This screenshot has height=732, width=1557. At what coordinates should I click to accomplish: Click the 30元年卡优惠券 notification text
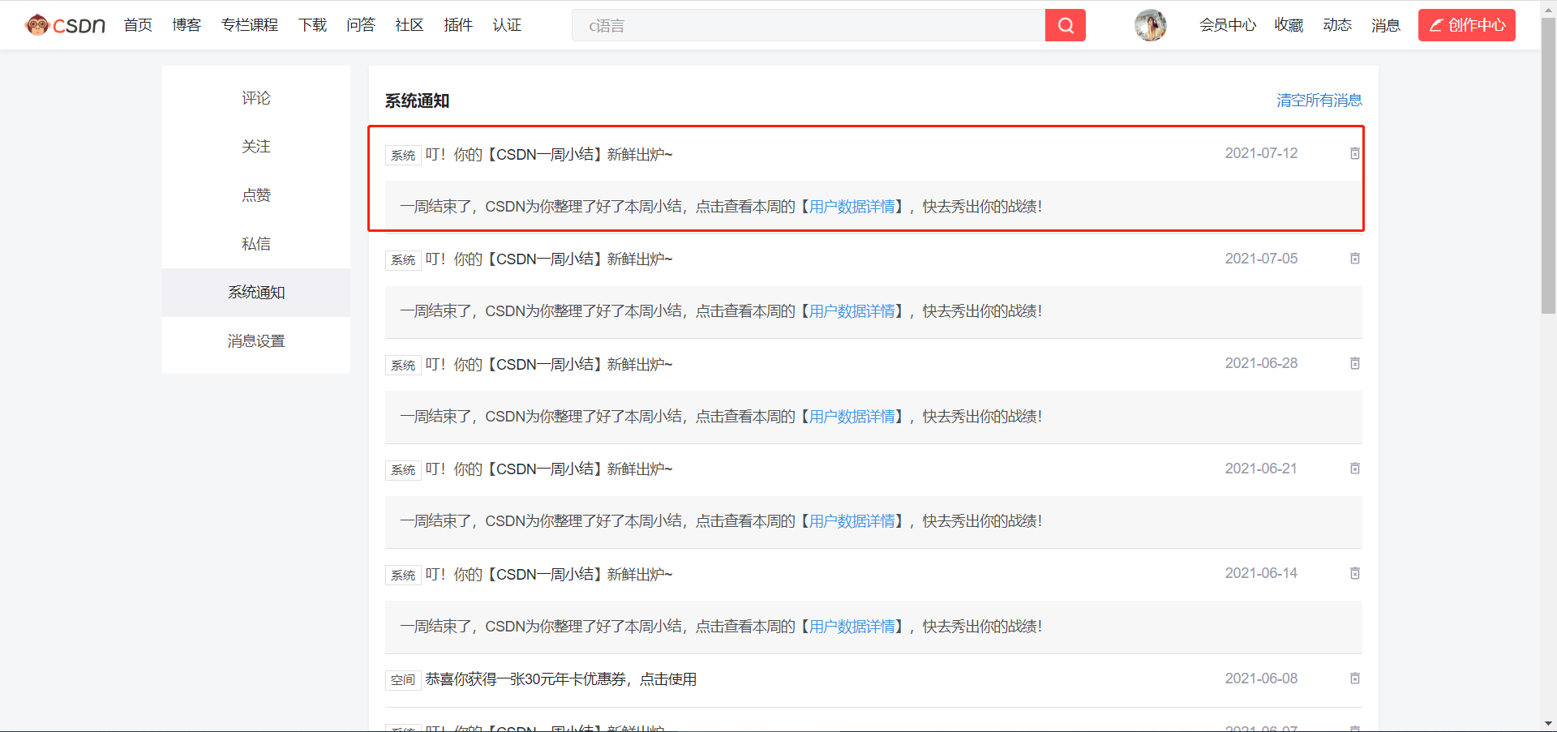[x=561, y=679]
